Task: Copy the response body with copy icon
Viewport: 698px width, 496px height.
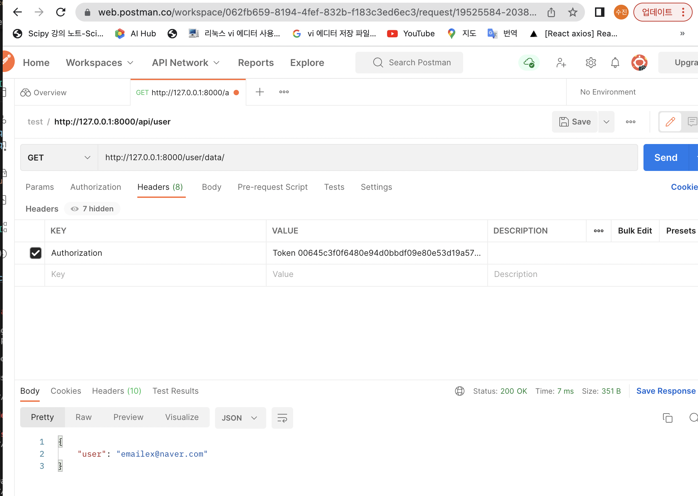Action: point(667,418)
